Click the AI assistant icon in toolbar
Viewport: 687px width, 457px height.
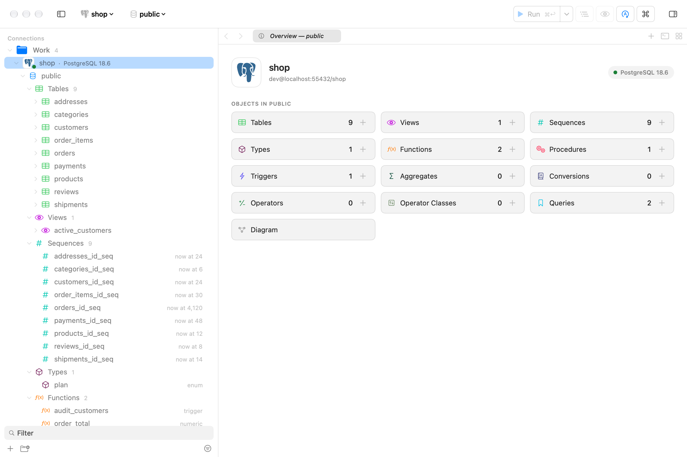(625, 14)
